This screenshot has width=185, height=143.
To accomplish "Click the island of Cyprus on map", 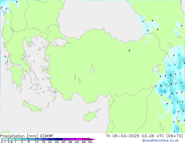I will 91,116.
